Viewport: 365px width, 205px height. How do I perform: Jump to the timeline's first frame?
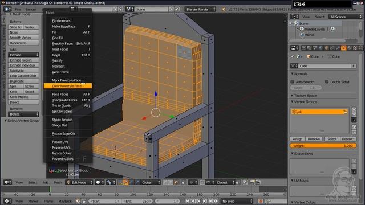[188, 201]
